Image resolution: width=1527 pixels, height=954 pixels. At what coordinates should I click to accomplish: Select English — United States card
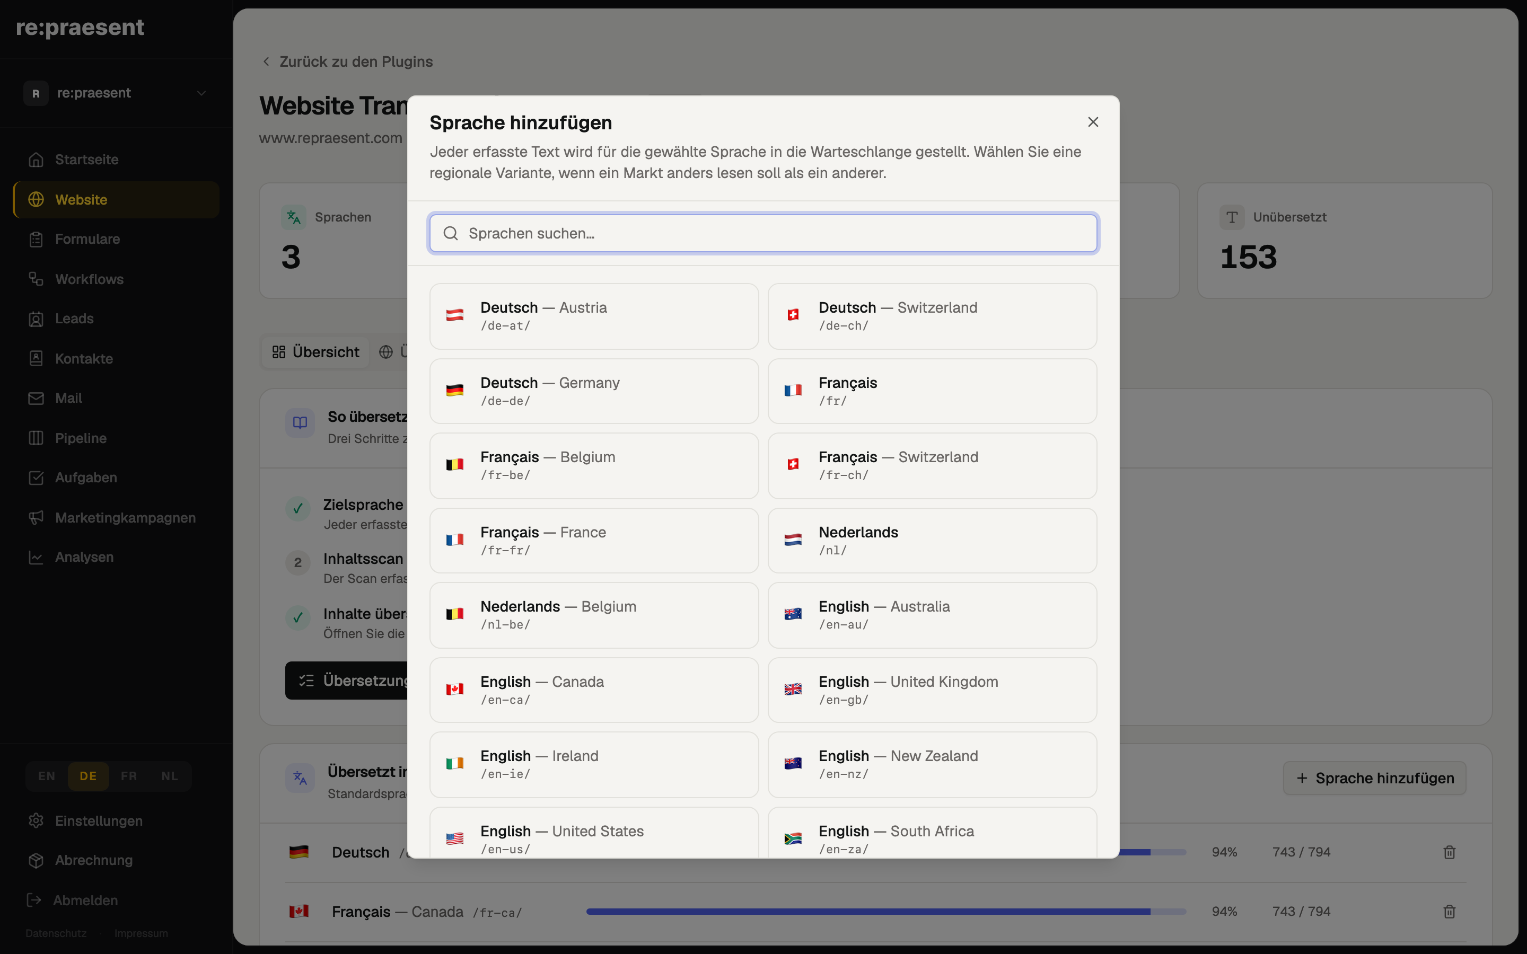(594, 833)
